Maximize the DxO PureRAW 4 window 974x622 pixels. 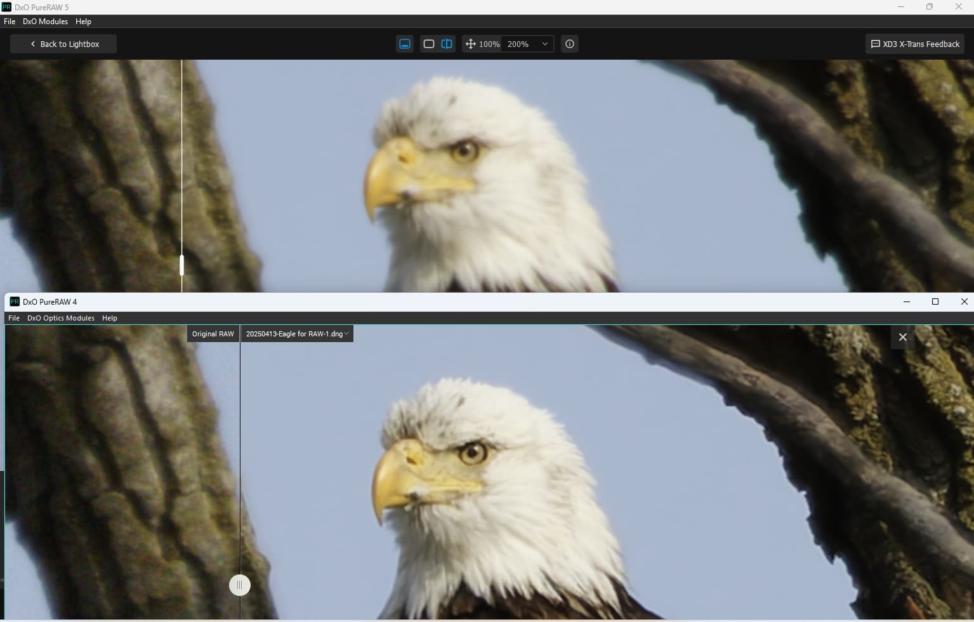935,301
